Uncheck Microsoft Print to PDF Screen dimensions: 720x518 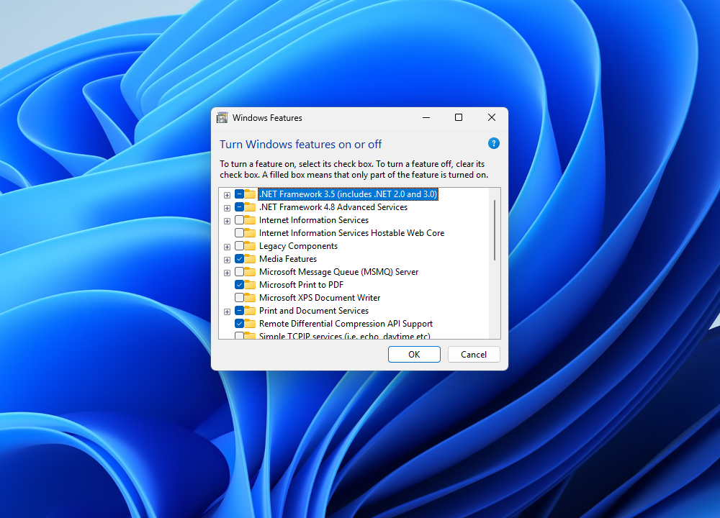point(238,284)
